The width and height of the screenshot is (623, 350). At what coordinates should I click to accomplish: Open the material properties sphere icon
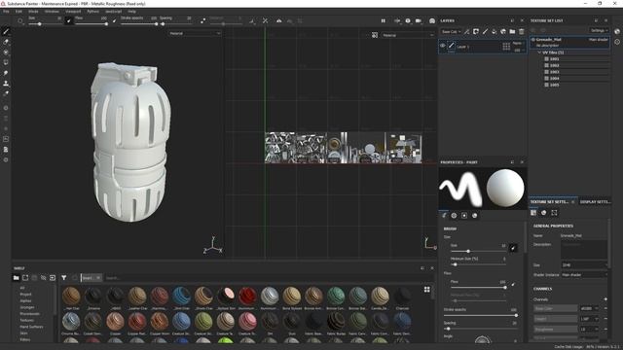pyautogui.click(x=474, y=215)
